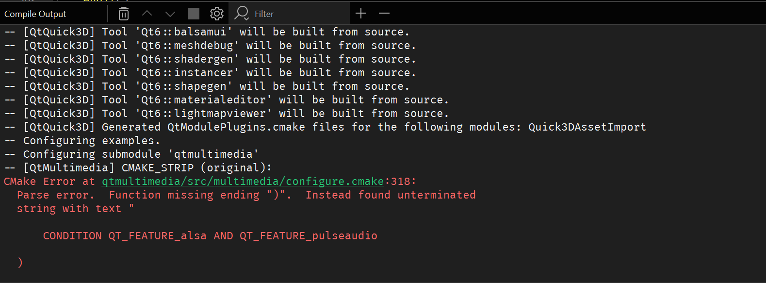Zoom in output text with plus icon

coord(361,13)
